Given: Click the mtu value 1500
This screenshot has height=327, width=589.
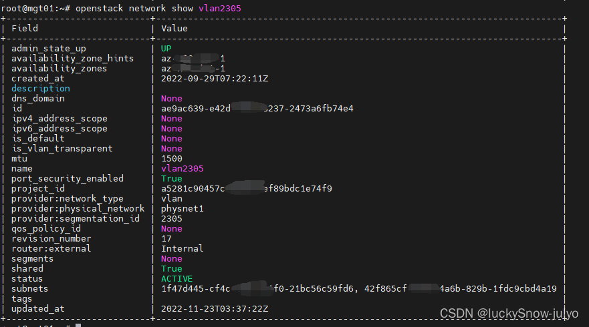Looking at the screenshot, I should pos(172,159).
